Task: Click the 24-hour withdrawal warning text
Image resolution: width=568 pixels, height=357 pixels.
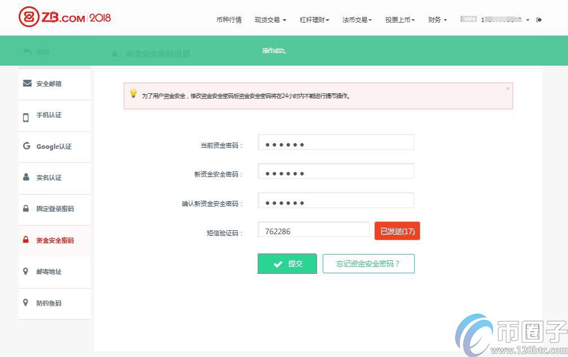Action: point(246,96)
